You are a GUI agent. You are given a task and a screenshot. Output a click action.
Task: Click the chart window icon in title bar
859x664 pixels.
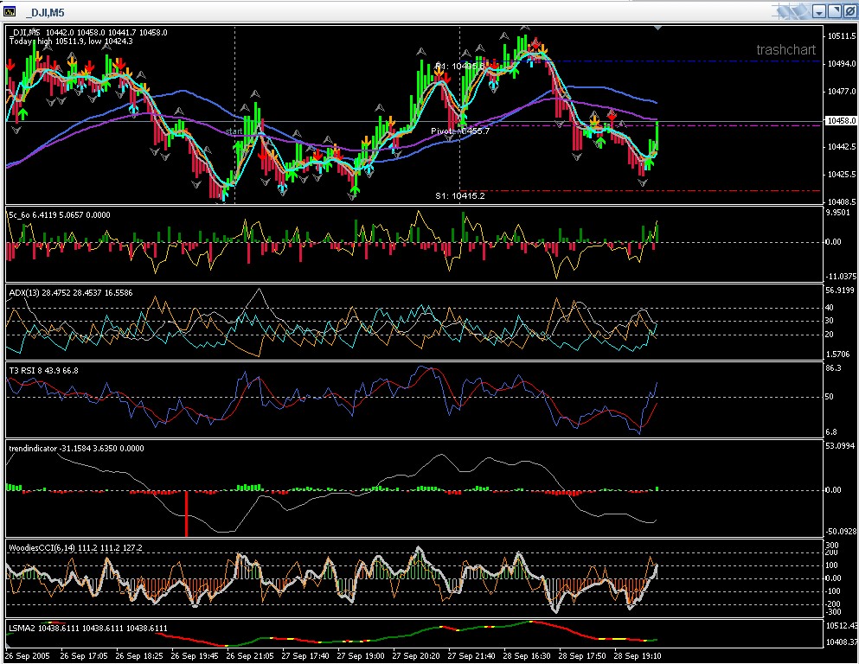(x=10, y=11)
